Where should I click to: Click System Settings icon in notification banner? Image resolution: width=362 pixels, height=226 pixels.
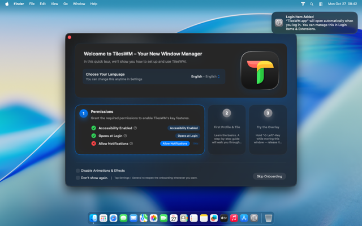coord(279,23)
